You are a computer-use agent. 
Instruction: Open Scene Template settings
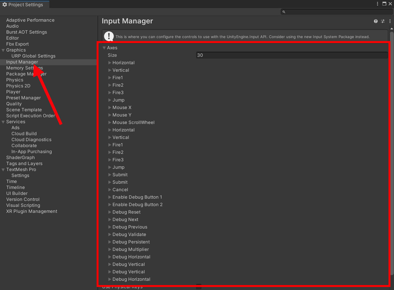24,110
